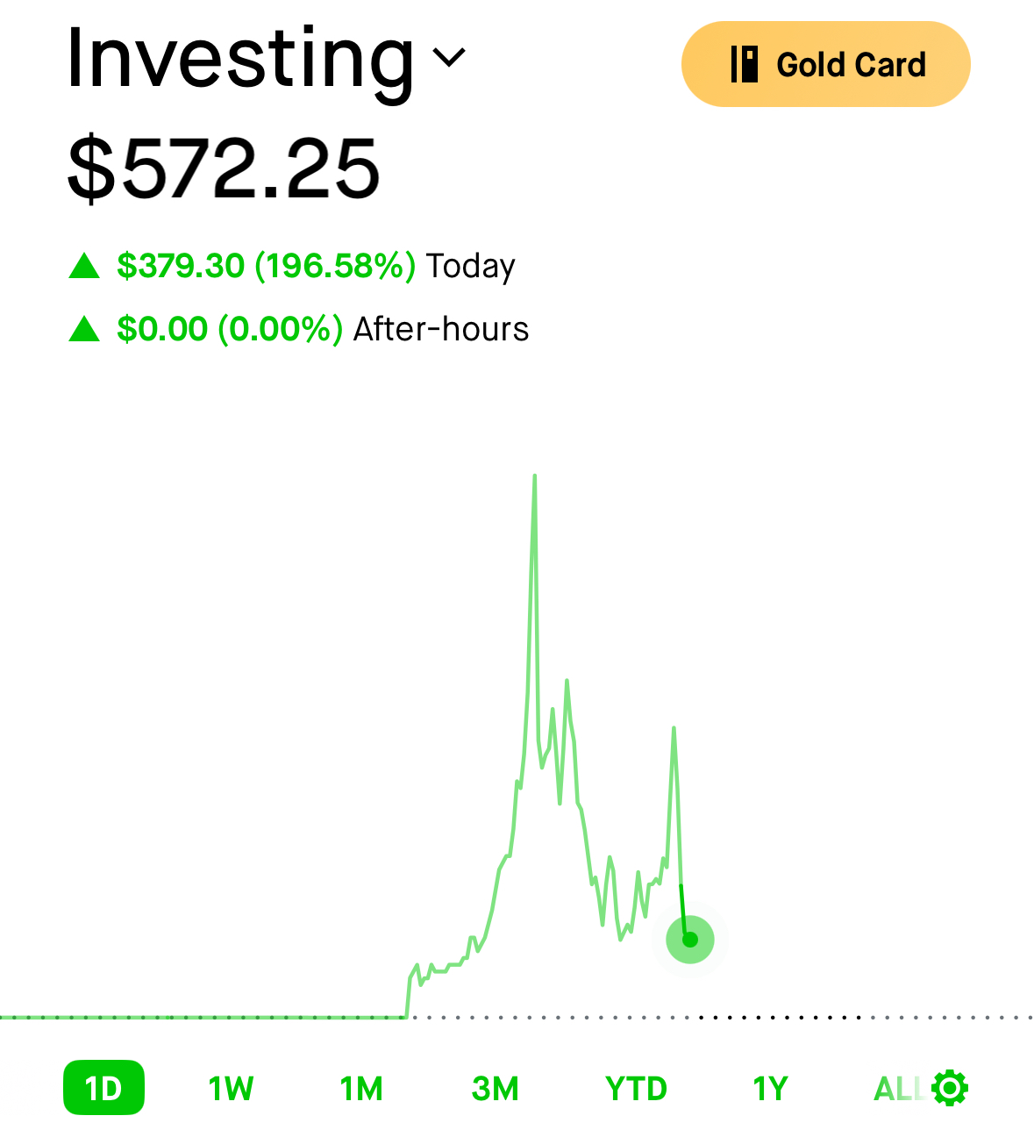Tap the green dot at chart's end
Image resolution: width=1034 pixels, height=1123 pixels.
[690, 940]
